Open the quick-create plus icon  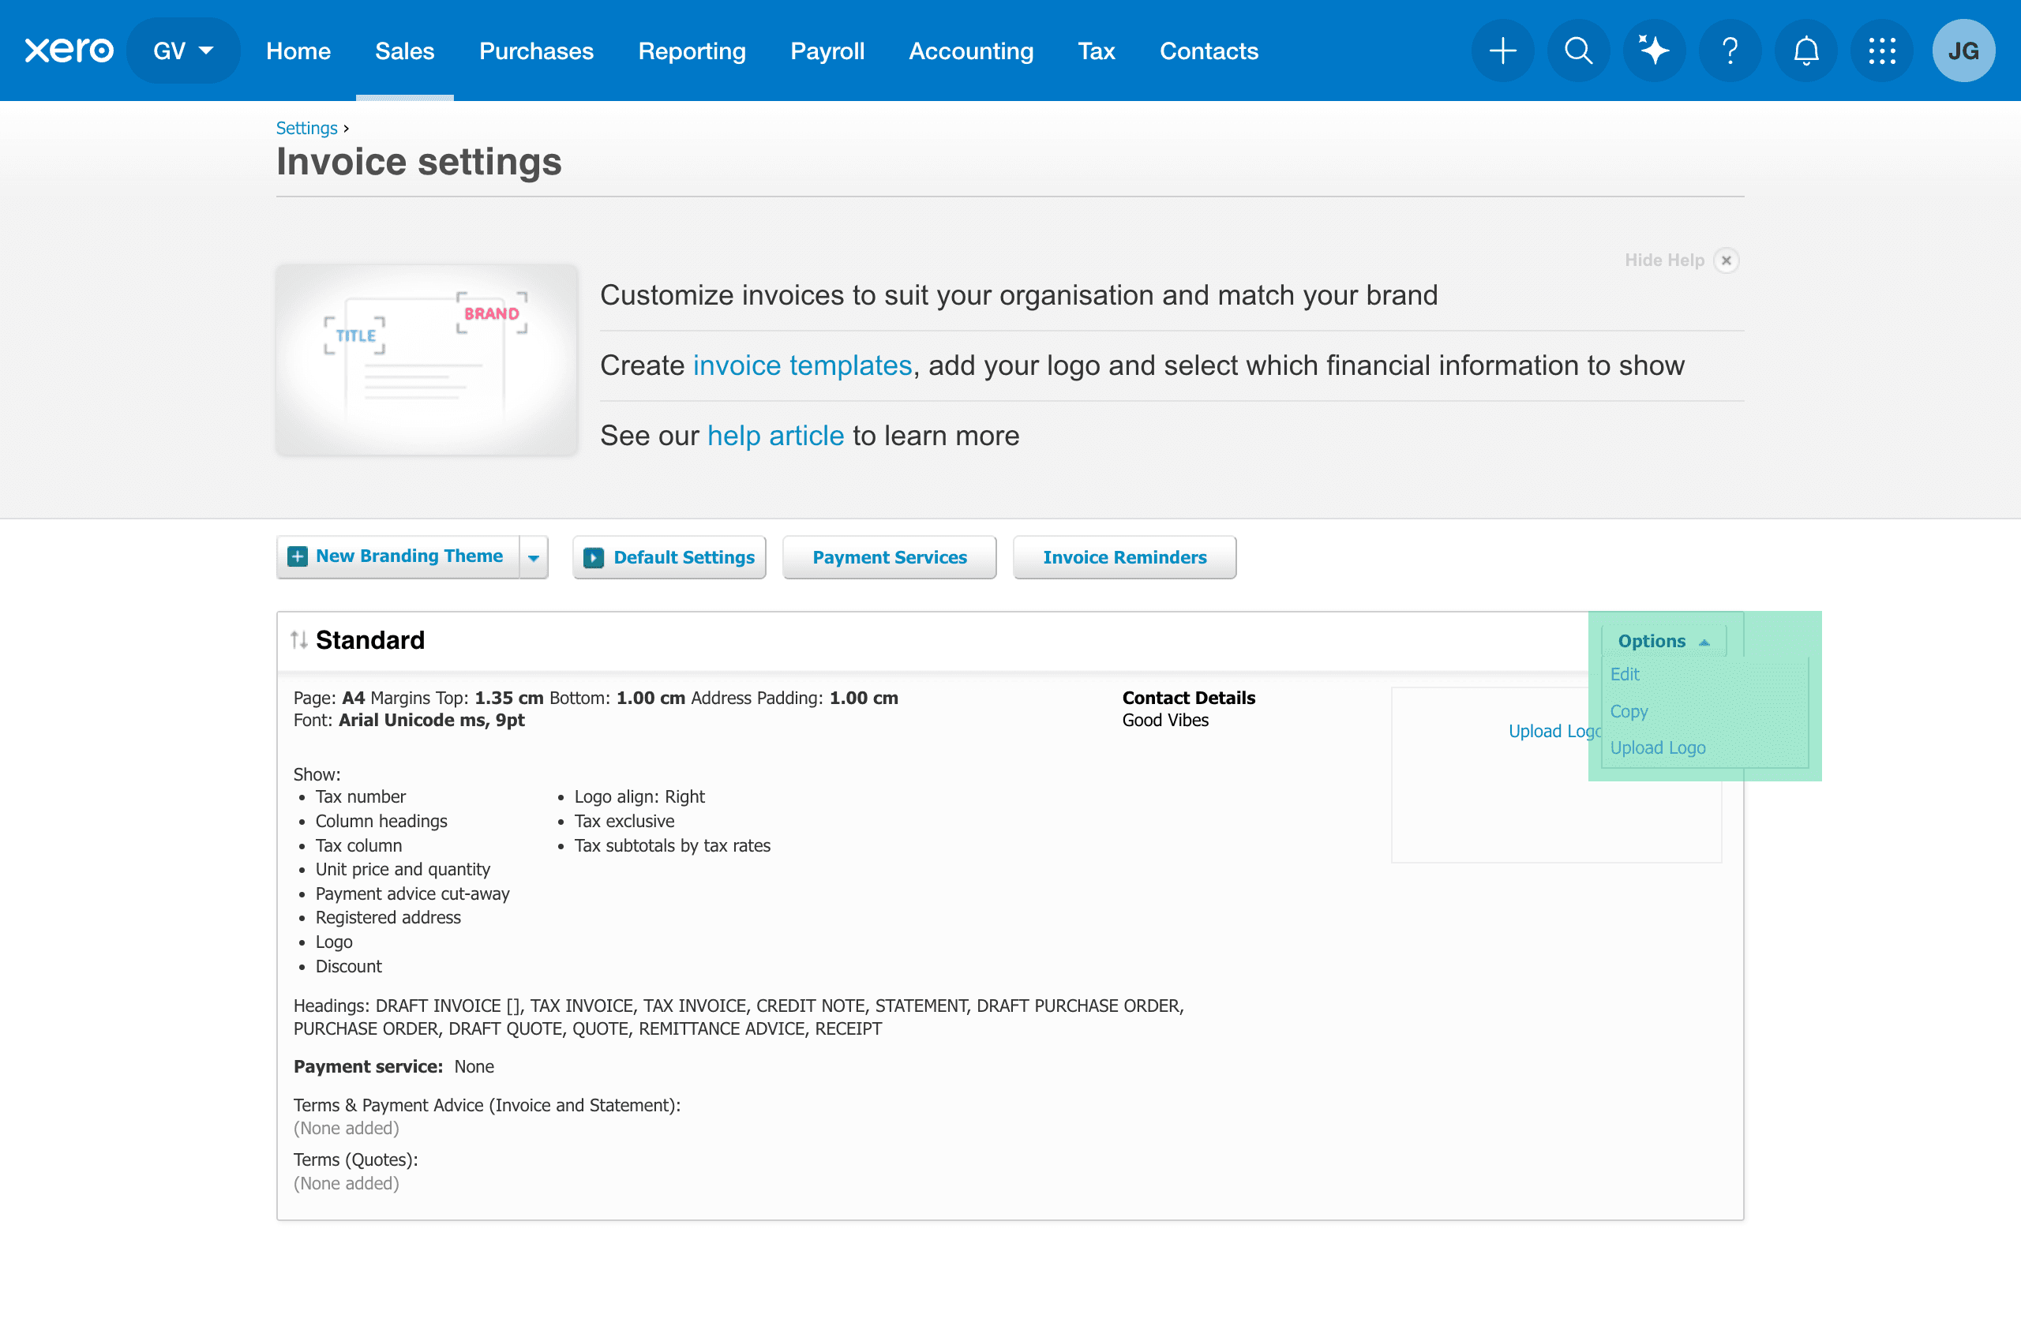tap(1502, 51)
